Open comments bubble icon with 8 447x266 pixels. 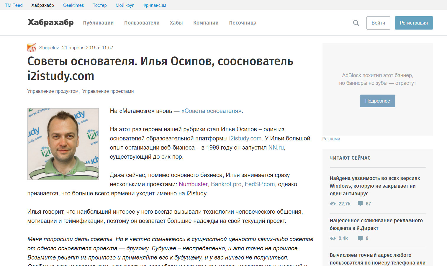point(360,238)
